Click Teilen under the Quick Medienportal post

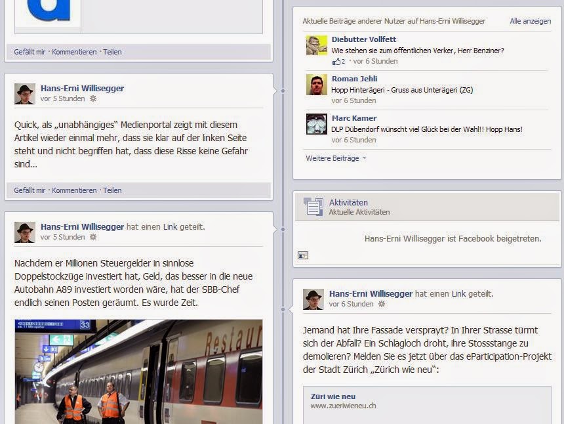click(112, 190)
